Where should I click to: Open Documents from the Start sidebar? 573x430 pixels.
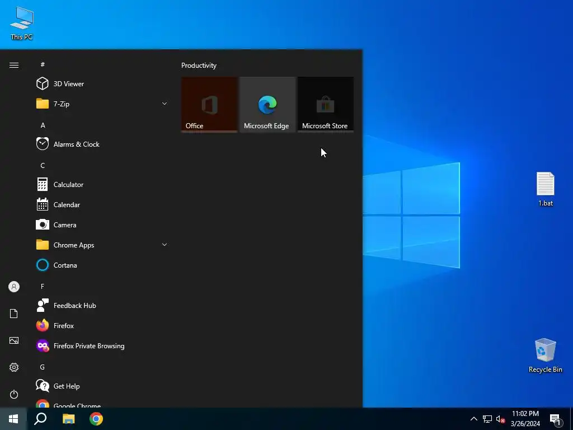14,314
